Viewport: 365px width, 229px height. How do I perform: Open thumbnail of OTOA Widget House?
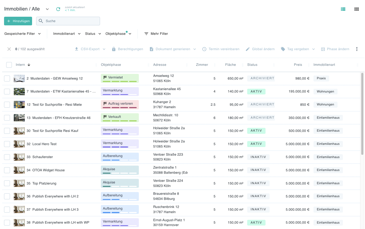click(19, 170)
